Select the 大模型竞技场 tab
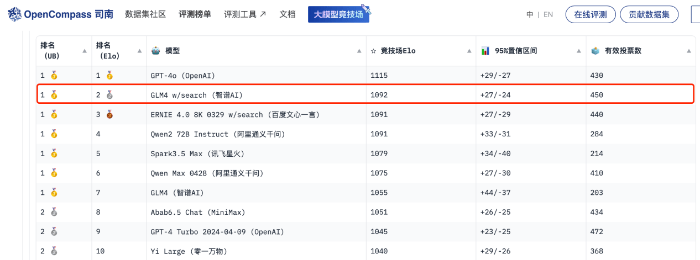The height and width of the screenshot is (260, 700). point(338,14)
